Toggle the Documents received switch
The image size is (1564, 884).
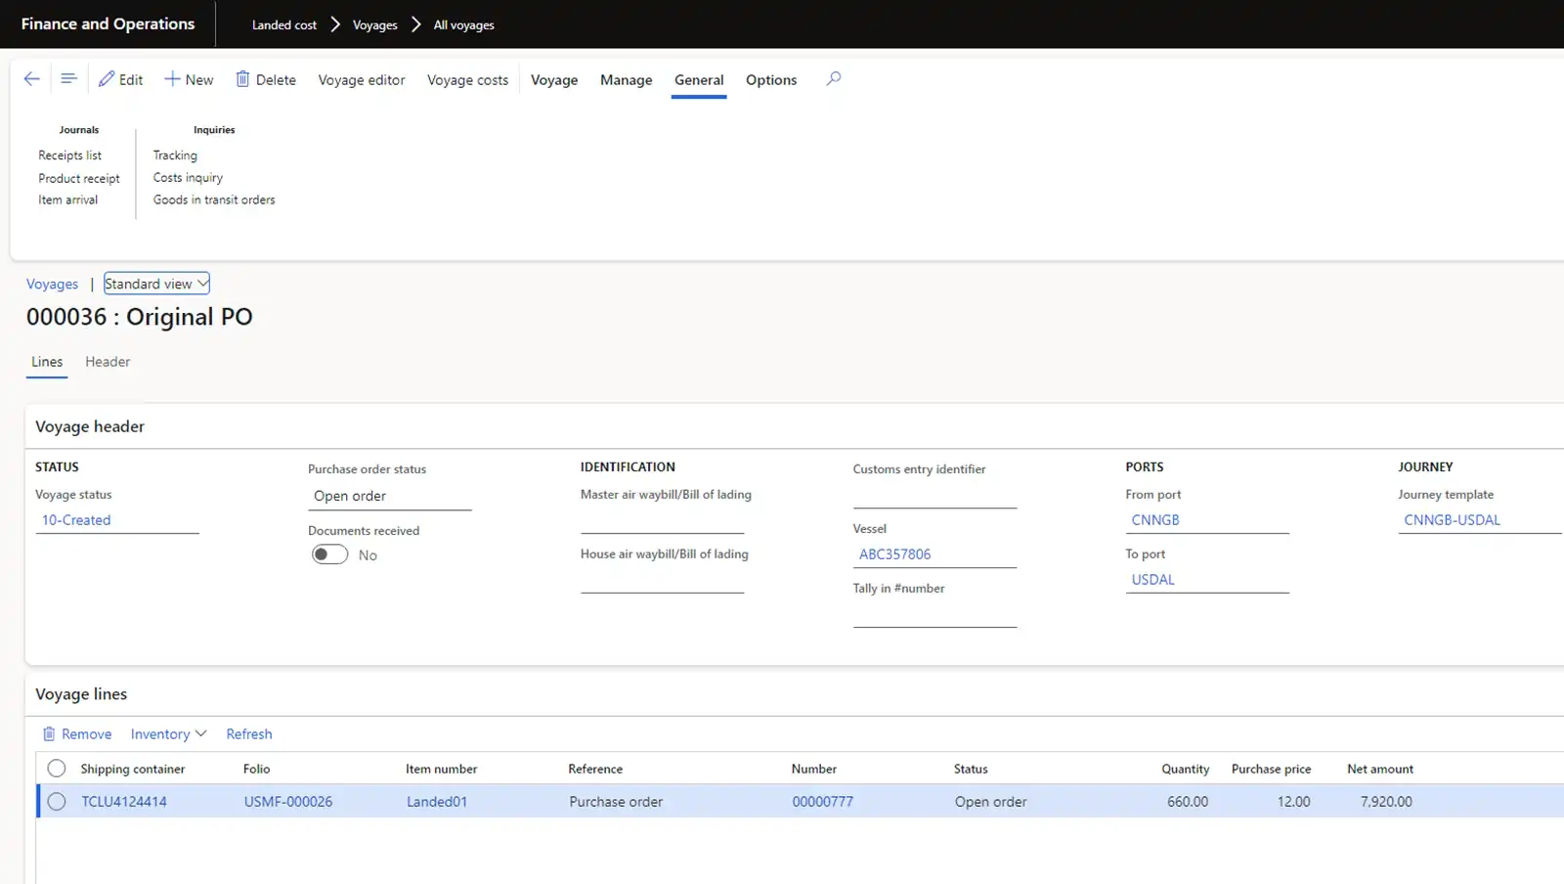pos(329,554)
